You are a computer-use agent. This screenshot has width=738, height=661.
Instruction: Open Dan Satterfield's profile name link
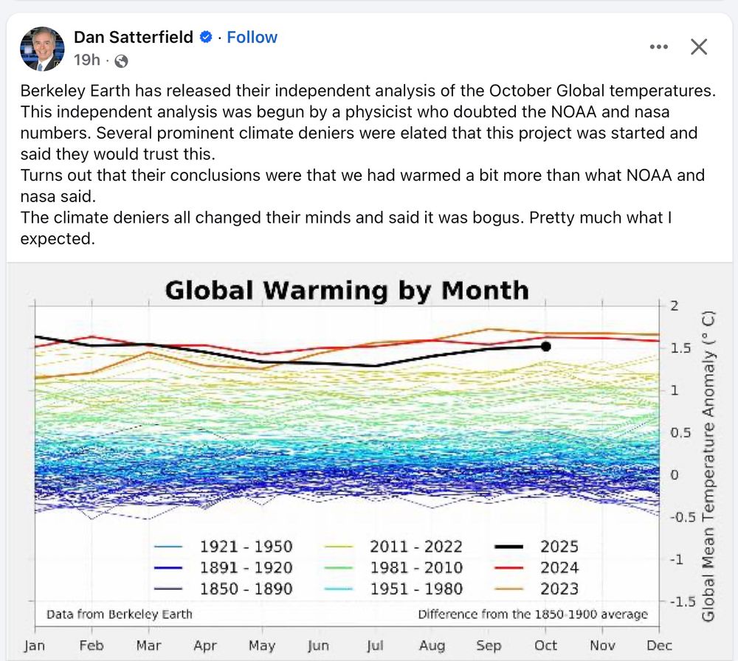pos(134,38)
